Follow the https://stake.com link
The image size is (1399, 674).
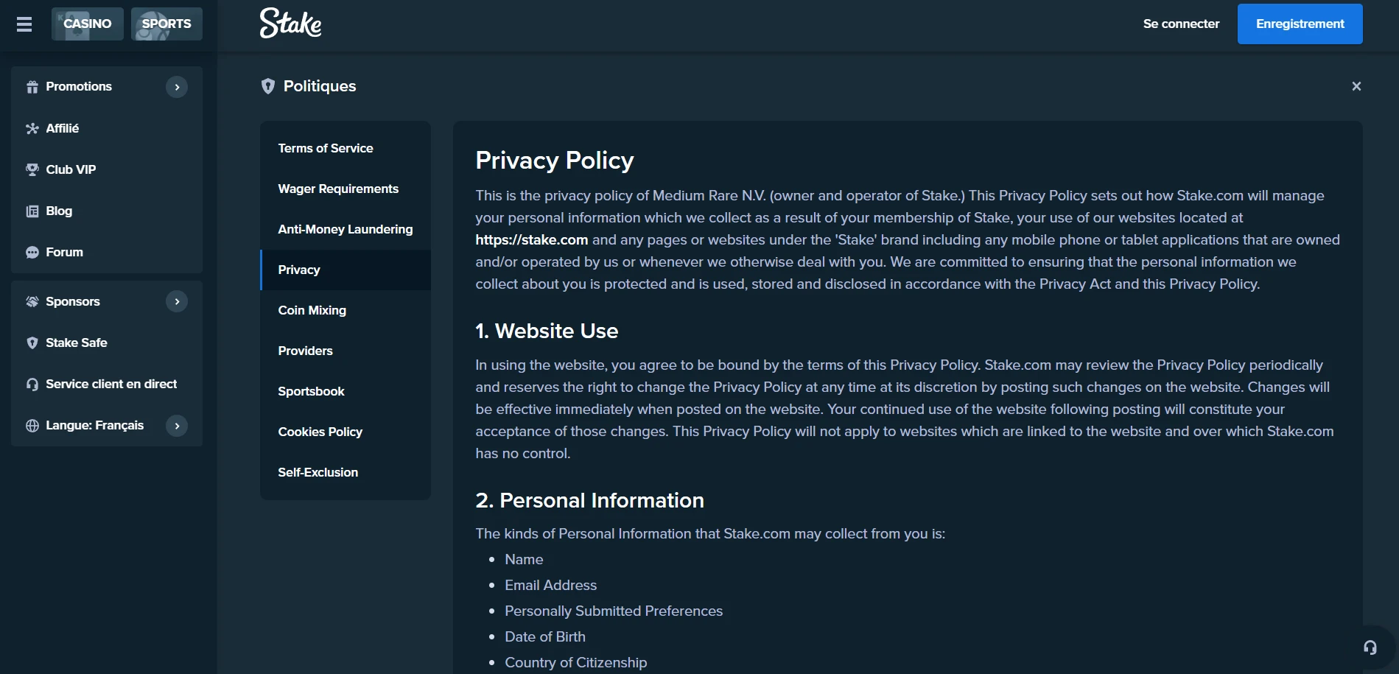tap(531, 239)
